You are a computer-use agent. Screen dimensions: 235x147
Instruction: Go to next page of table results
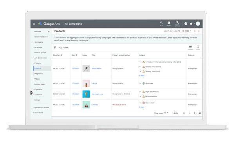pos(195,113)
